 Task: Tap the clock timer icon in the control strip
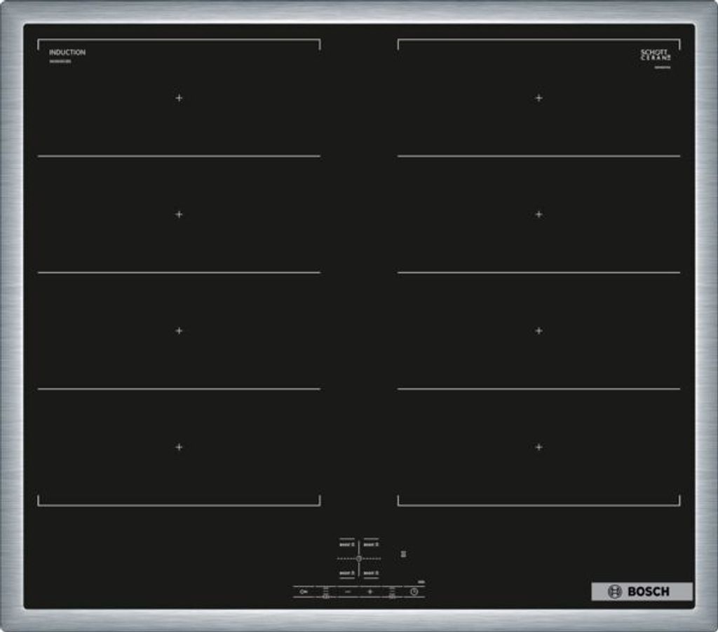(414, 591)
